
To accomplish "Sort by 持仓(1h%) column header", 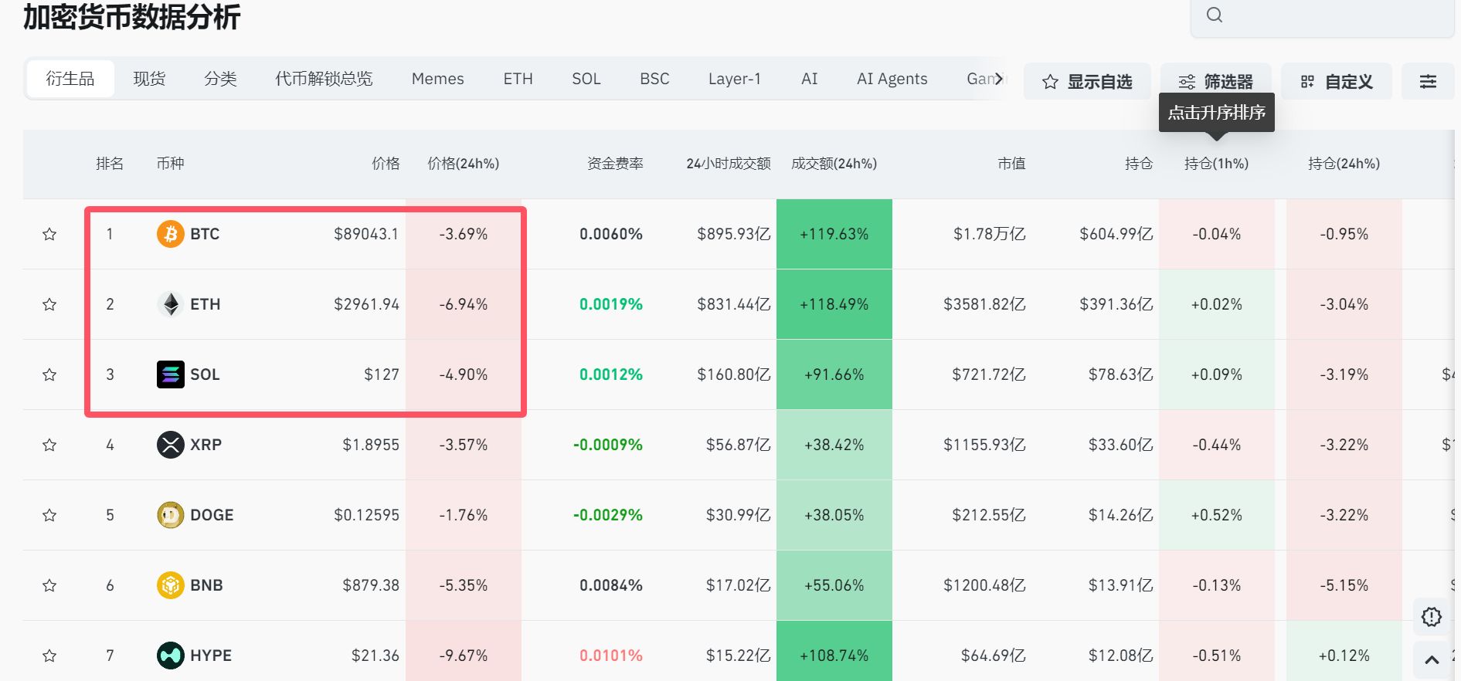I will [x=1216, y=164].
